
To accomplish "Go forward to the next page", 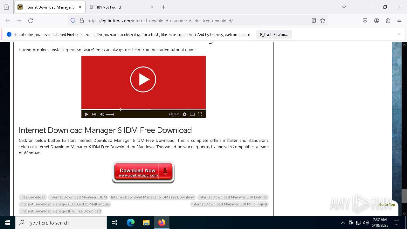I will pos(19,21).
